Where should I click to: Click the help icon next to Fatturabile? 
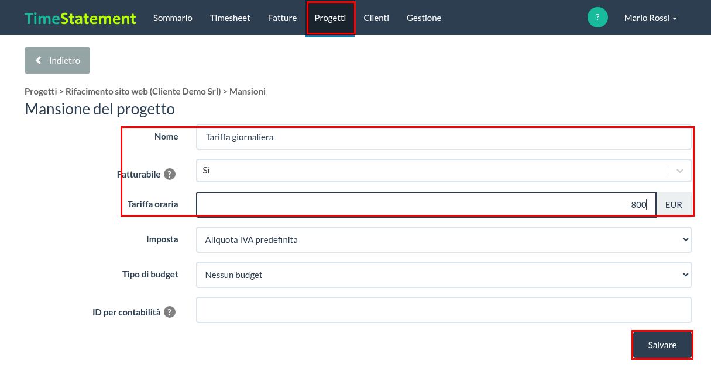(x=170, y=174)
